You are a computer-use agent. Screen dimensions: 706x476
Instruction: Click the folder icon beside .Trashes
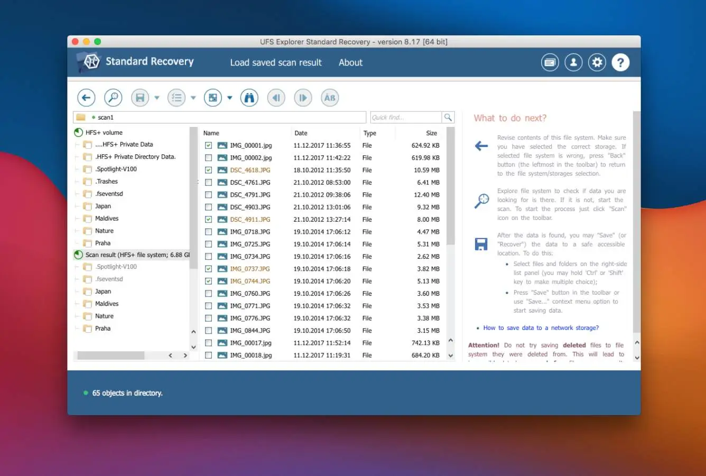point(88,181)
